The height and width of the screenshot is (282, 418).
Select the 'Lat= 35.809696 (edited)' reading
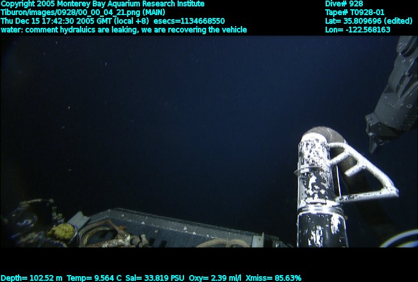point(369,21)
